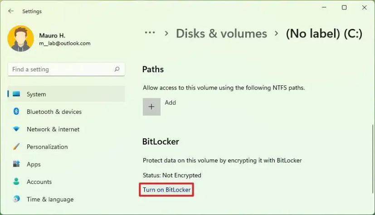Go to Network & internet settings
The height and width of the screenshot is (215, 375).
click(53, 129)
